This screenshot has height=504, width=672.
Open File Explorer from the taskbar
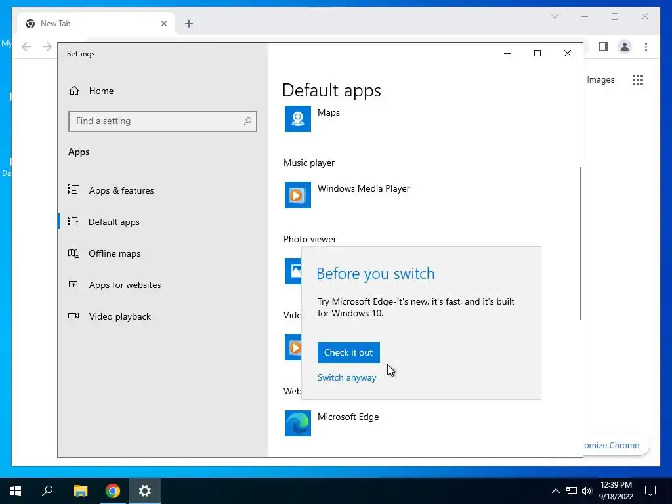pyautogui.click(x=80, y=491)
